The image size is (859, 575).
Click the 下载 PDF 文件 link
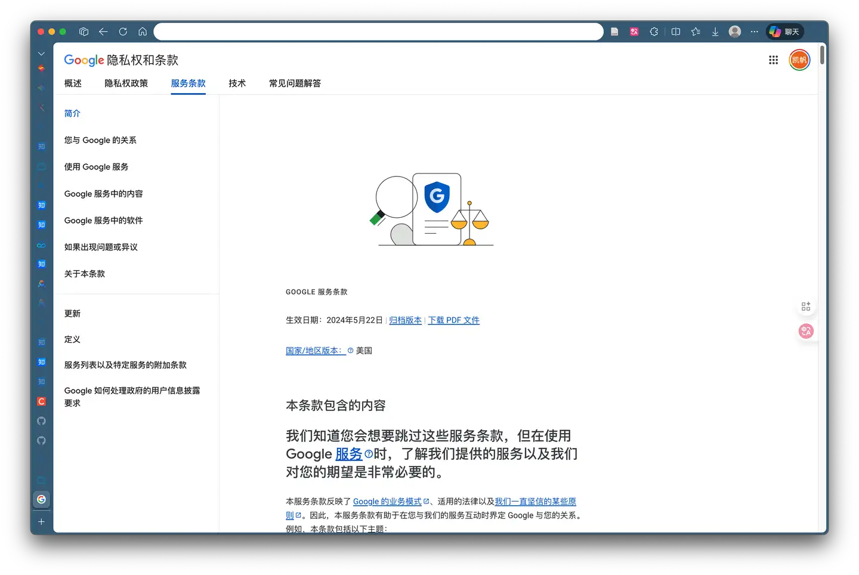tap(454, 320)
